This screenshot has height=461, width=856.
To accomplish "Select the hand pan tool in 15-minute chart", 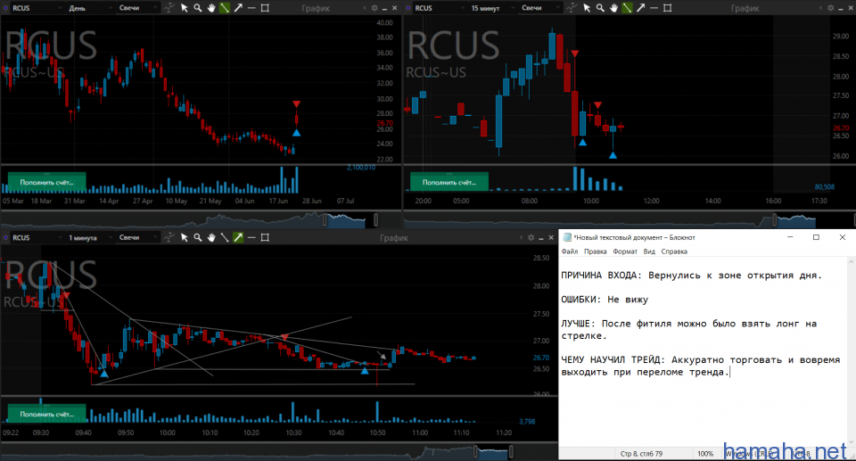I will pos(613,8).
